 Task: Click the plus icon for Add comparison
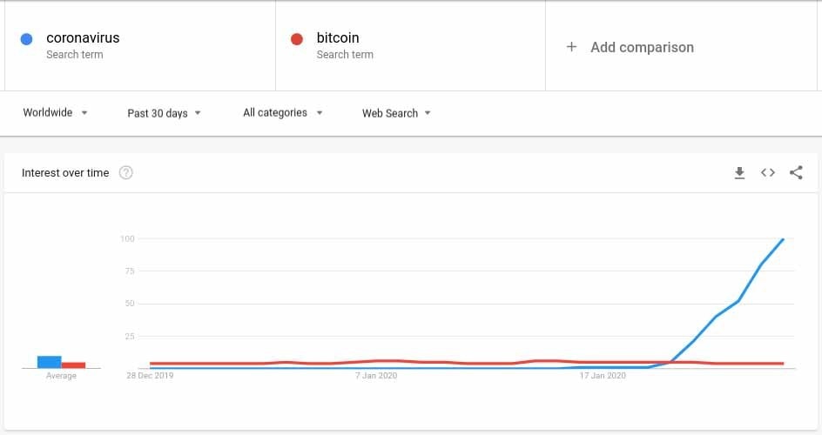(x=571, y=47)
